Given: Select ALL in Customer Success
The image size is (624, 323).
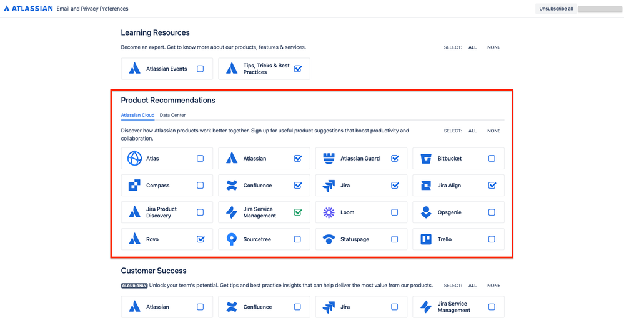Looking at the screenshot, I should pos(472,286).
